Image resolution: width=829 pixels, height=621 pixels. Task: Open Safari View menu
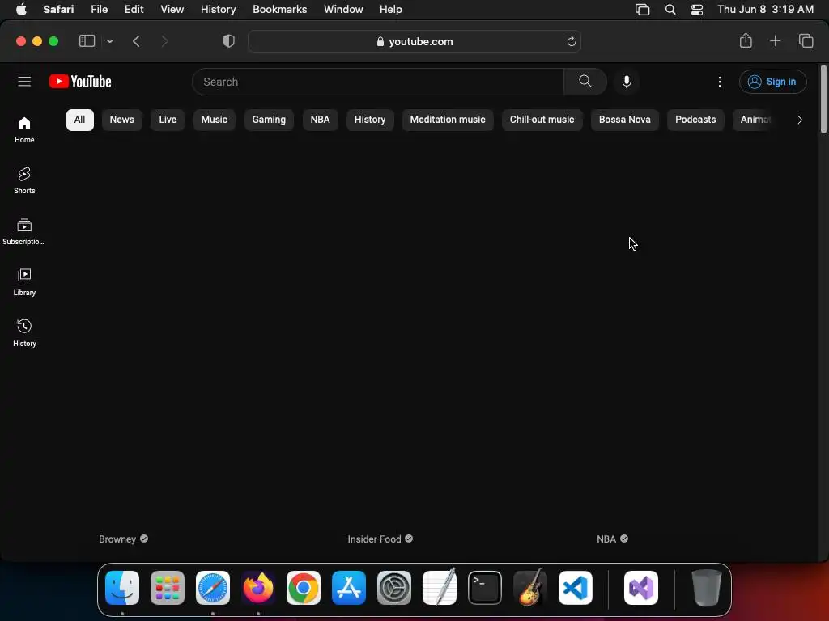[x=172, y=10]
